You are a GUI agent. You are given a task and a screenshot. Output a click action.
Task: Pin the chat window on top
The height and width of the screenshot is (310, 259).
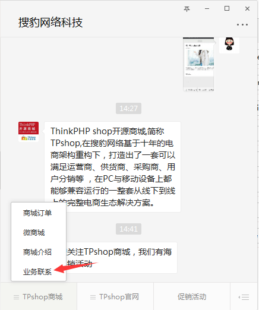pyautogui.click(x=187, y=9)
